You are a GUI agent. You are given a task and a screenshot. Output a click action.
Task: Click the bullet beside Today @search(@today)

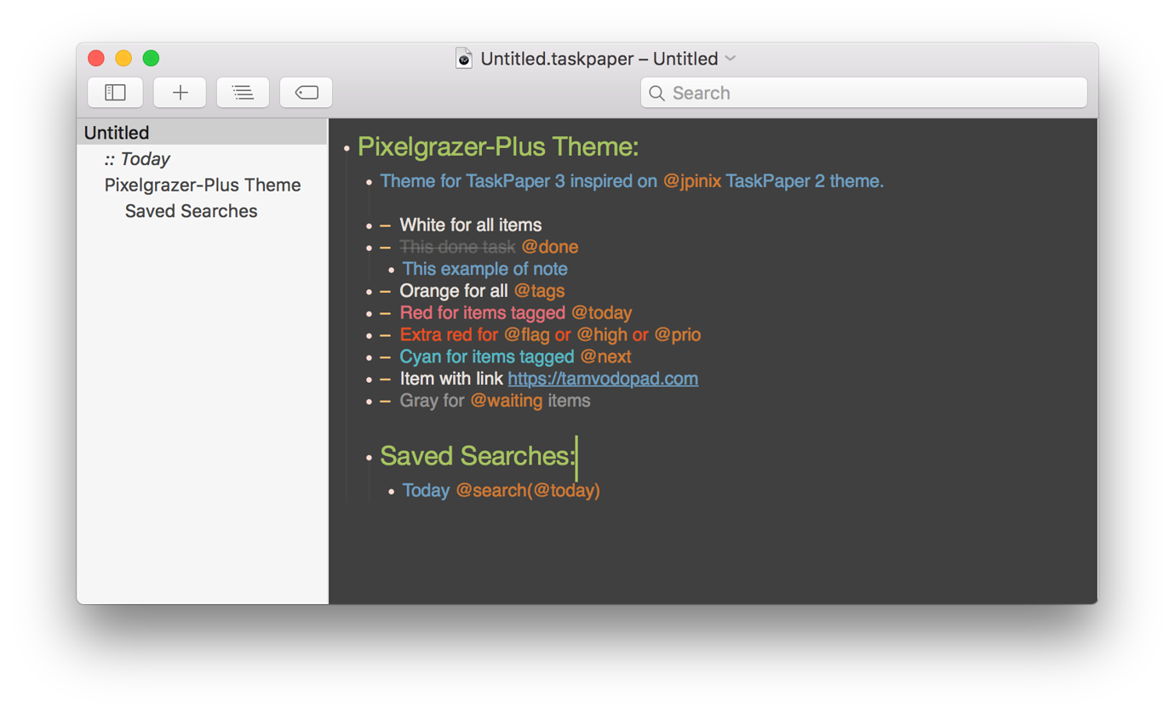click(392, 493)
